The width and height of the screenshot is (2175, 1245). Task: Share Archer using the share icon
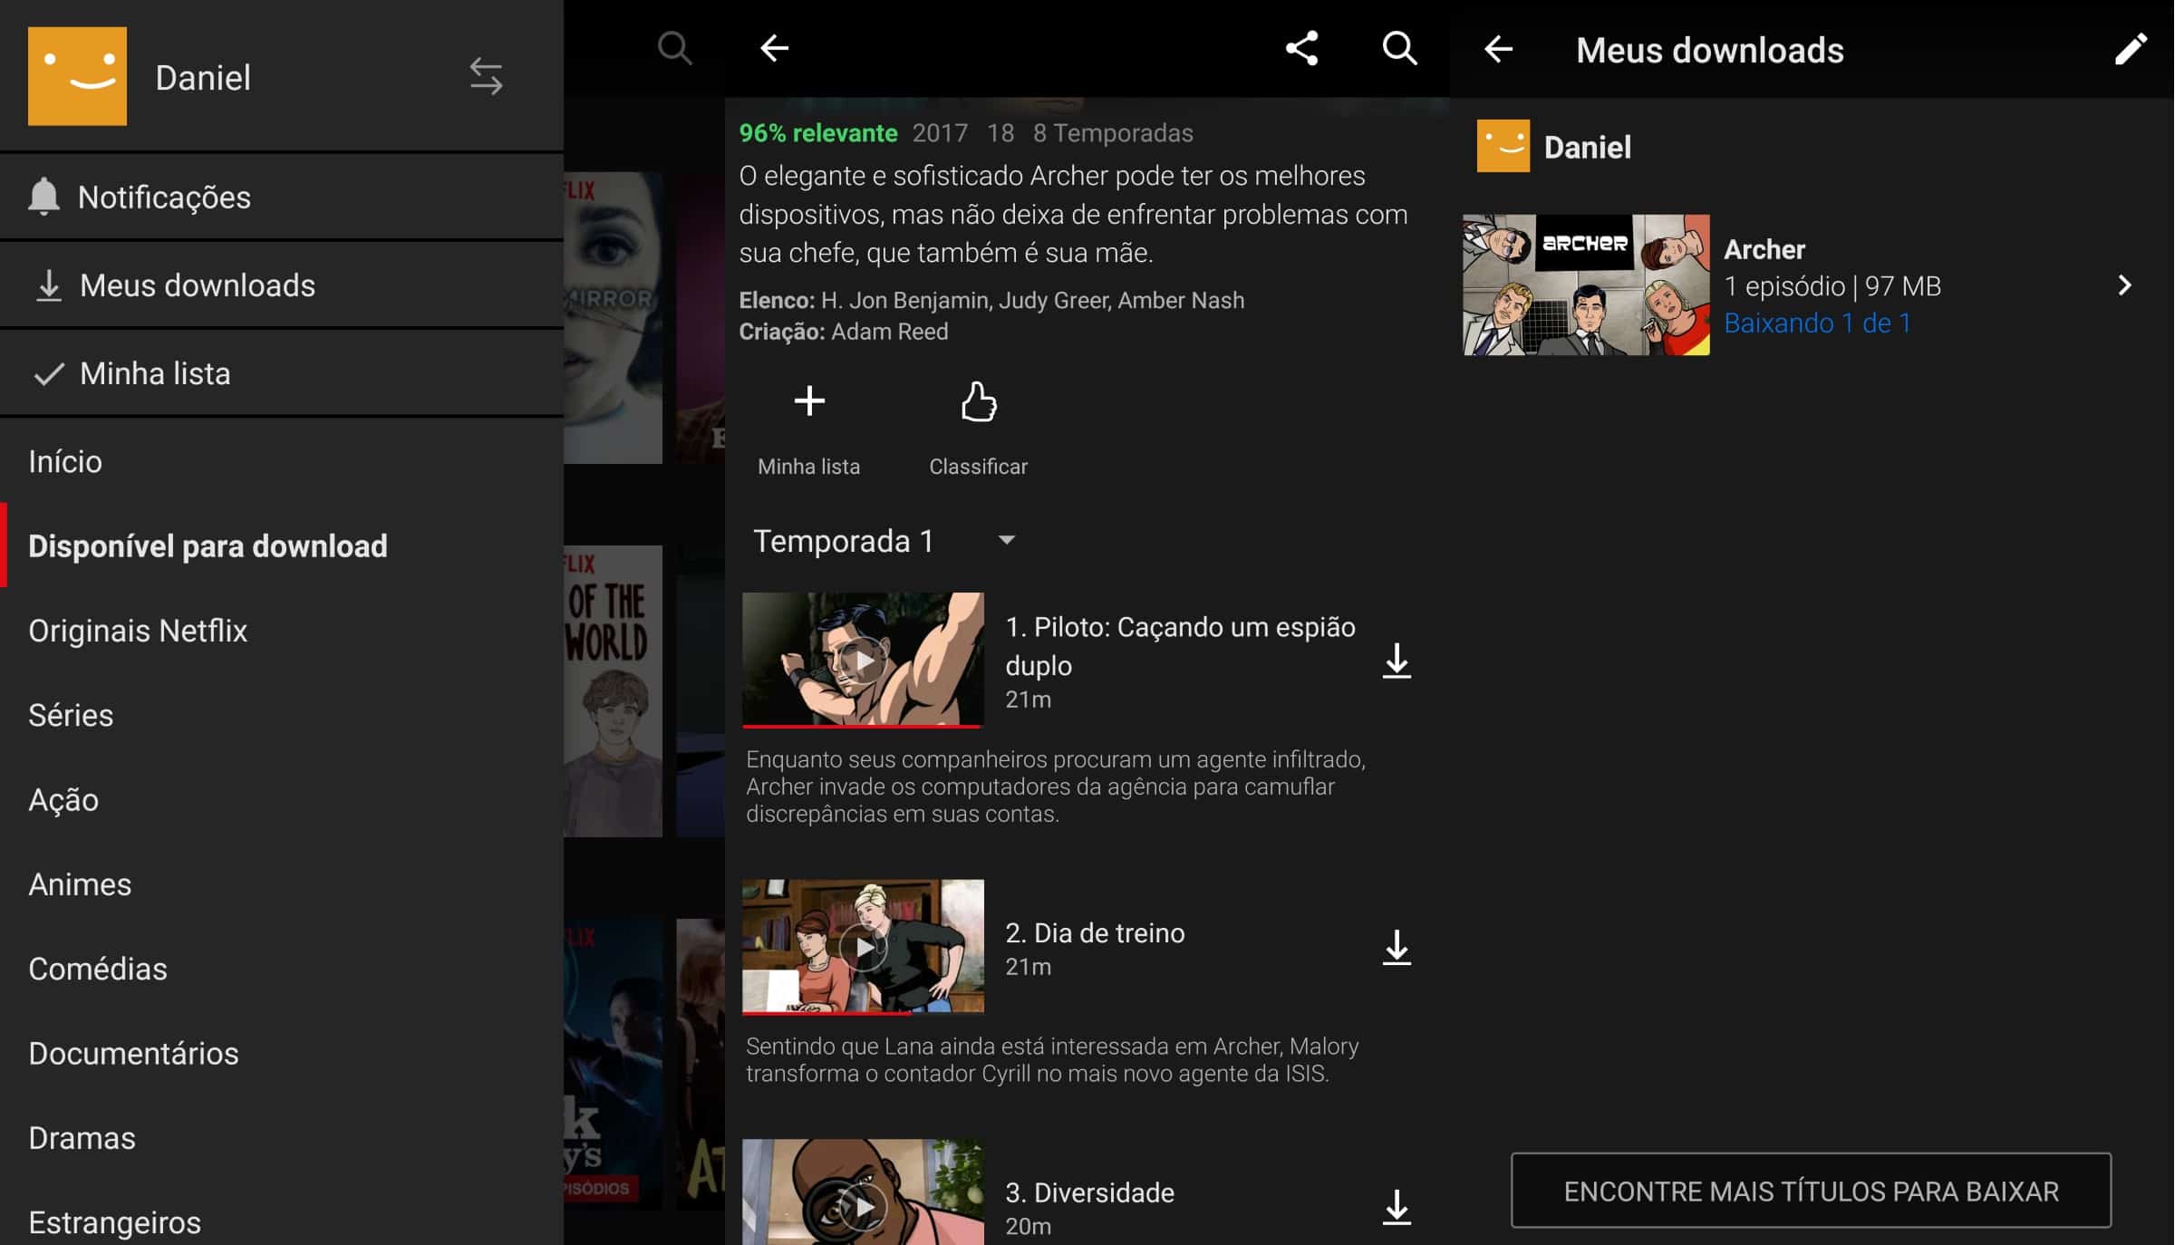(x=1302, y=48)
